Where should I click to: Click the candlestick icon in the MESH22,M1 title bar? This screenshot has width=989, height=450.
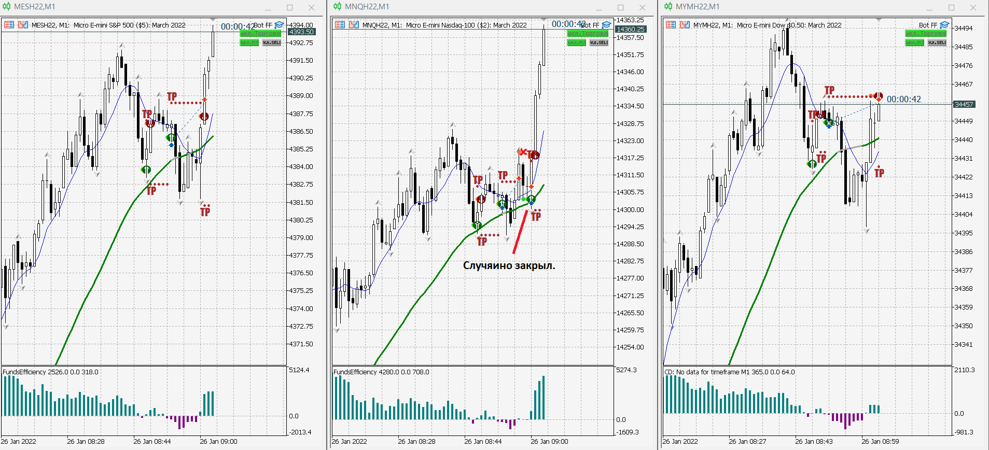click(x=6, y=7)
